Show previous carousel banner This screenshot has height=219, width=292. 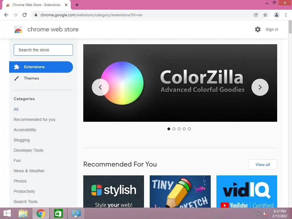[100, 87]
